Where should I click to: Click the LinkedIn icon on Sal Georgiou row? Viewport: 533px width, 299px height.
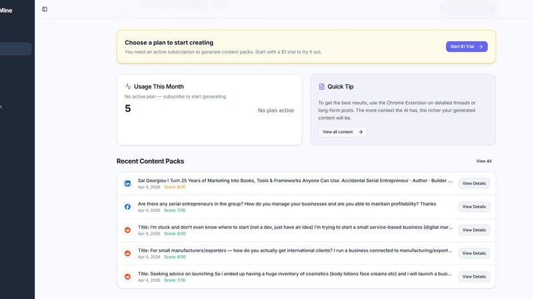coord(127,183)
